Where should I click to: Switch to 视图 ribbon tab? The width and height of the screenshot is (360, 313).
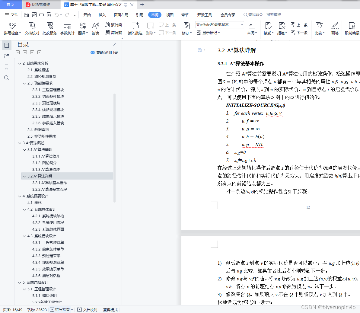[170, 15]
